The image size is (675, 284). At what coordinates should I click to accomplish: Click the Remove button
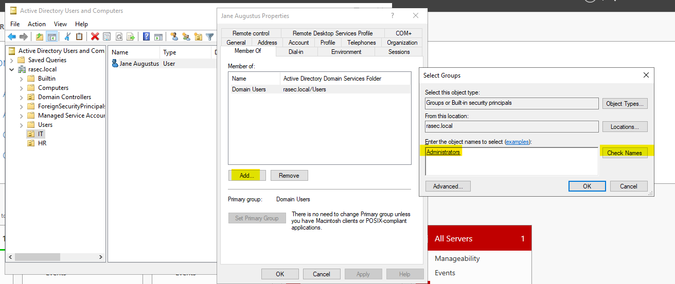pos(289,175)
